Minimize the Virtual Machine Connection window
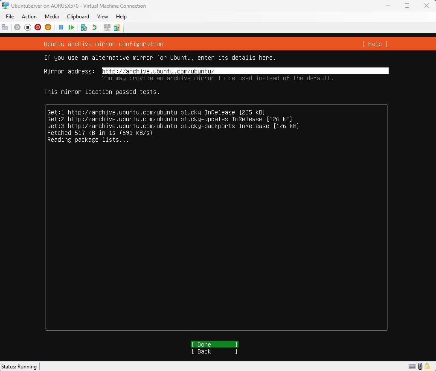The image size is (436, 371). point(388,6)
